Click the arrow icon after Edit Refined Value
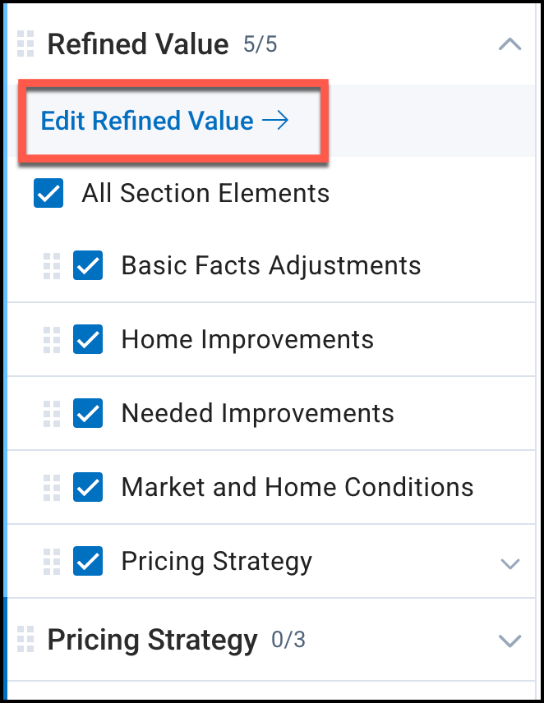This screenshot has height=703, width=544. [275, 122]
